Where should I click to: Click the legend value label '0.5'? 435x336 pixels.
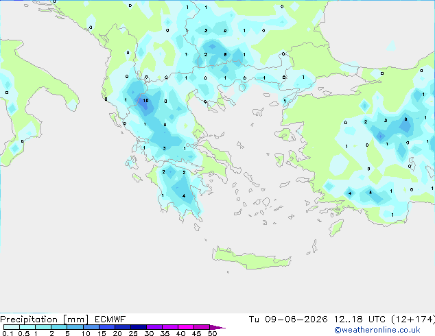[x=24, y=333]
